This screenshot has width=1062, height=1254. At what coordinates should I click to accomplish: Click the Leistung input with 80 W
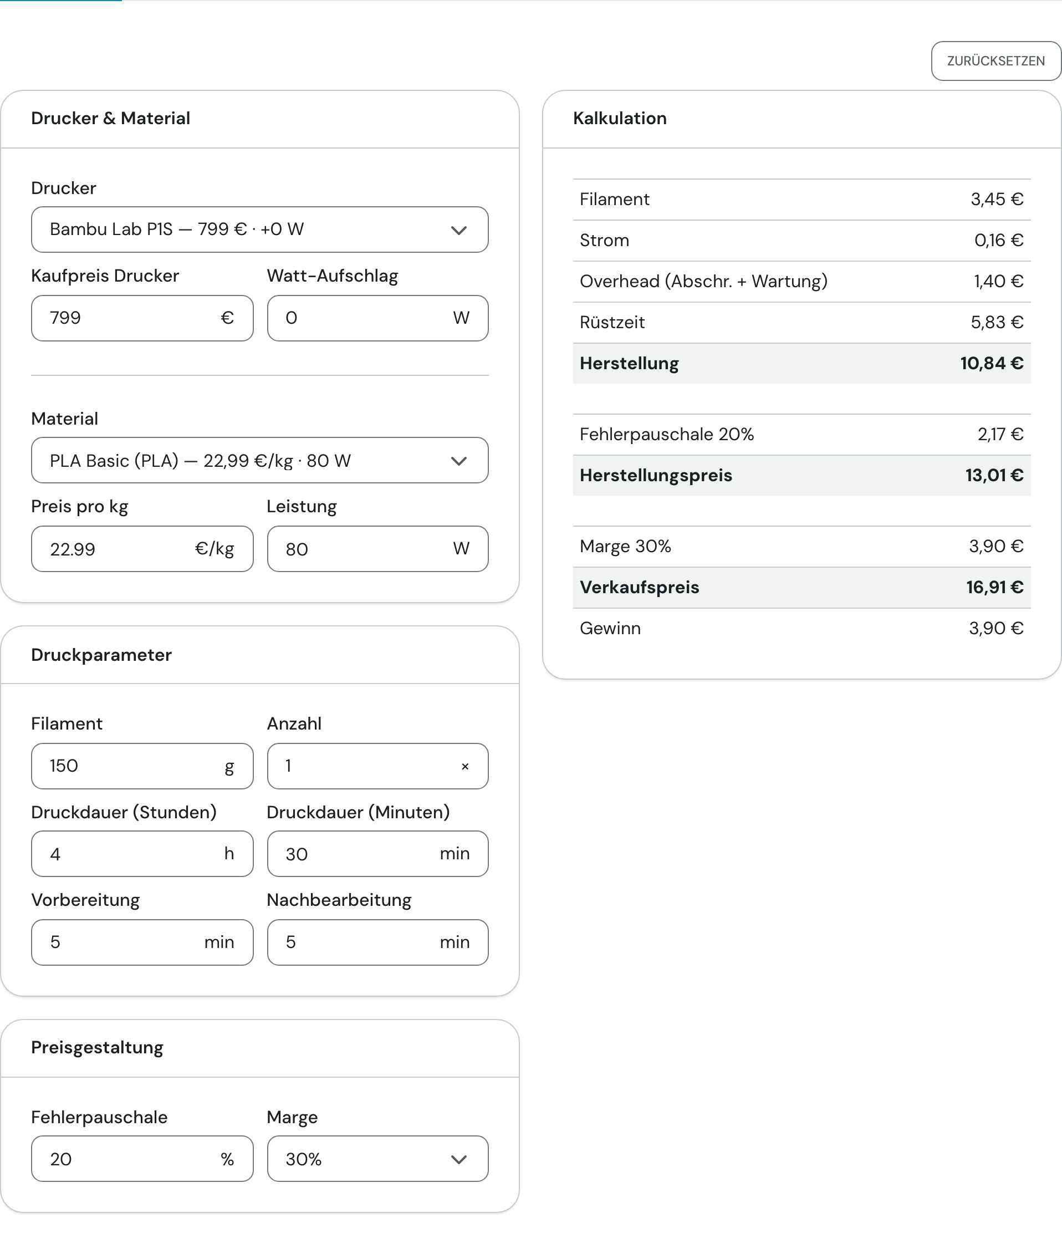tap(377, 548)
